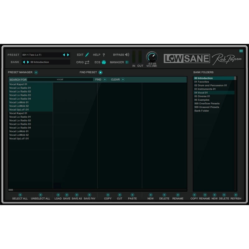Click preset Paste button

point(132,195)
